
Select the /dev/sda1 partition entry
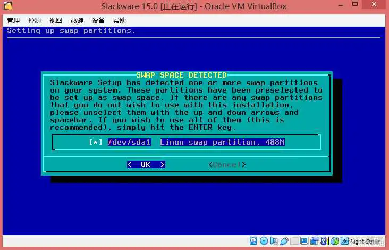click(x=129, y=142)
